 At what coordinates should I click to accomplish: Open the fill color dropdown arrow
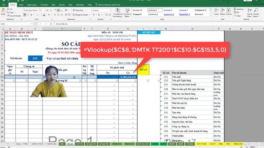pyautogui.click(x=46, y=15)
